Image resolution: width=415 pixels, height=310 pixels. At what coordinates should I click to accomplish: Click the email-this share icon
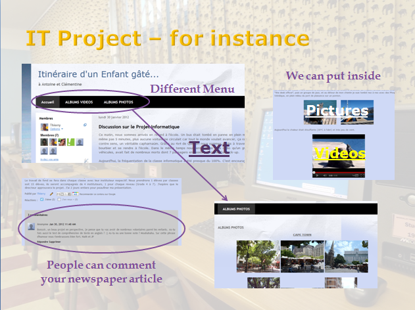[x=59, y=194]
